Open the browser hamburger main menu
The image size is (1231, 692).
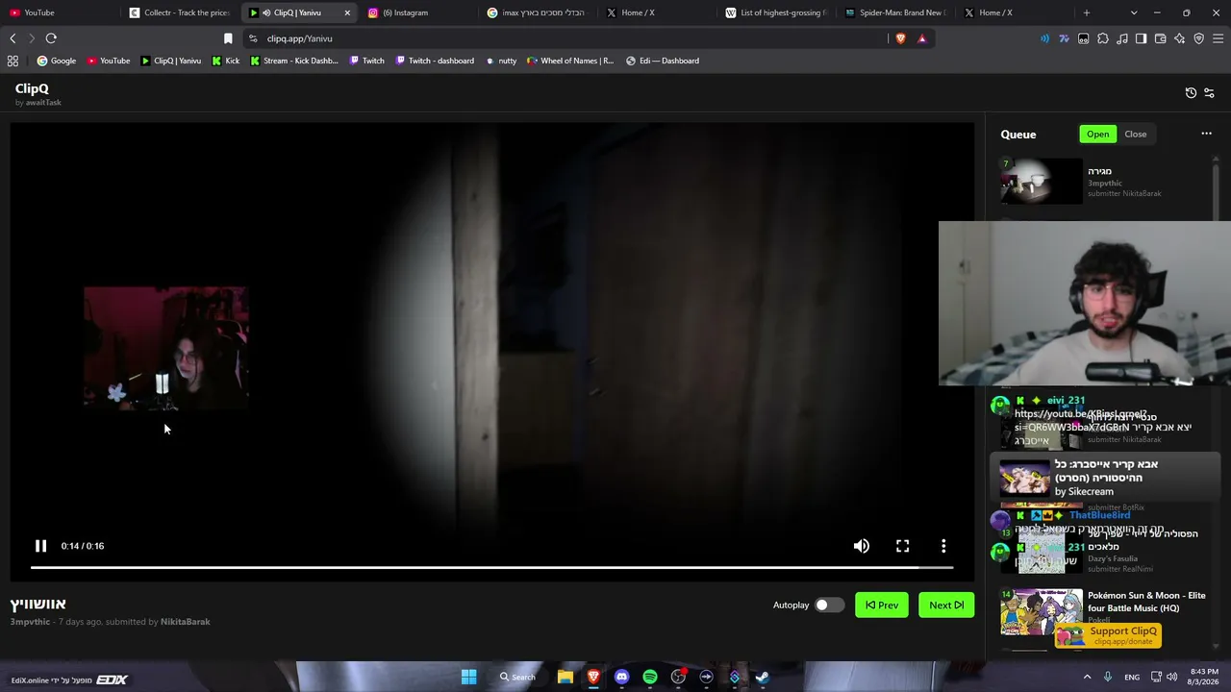click(x=1218, y=38)
